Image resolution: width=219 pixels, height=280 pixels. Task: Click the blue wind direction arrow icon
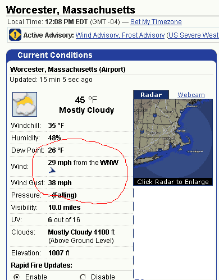point(52,171)
